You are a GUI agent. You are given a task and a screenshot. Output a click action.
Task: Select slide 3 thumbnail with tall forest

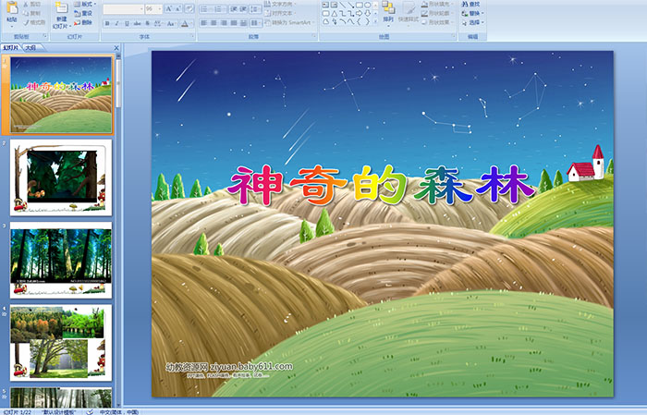(x=61, y=260)
